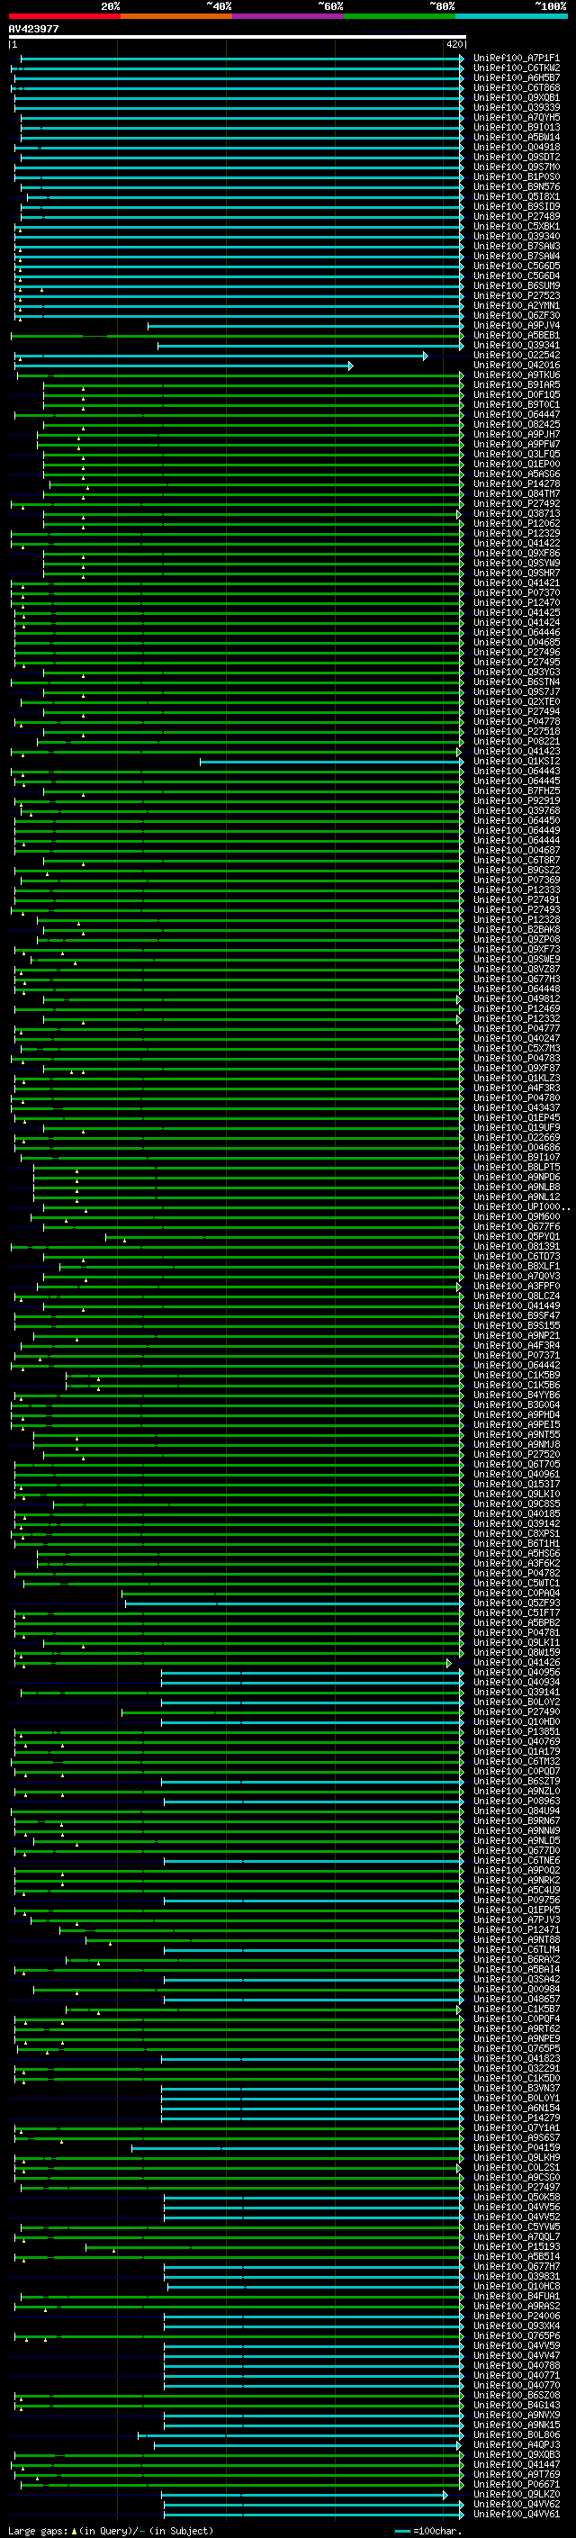
Task: Select the UniRef100_A9TKU6 label
Action: point(516,375)
